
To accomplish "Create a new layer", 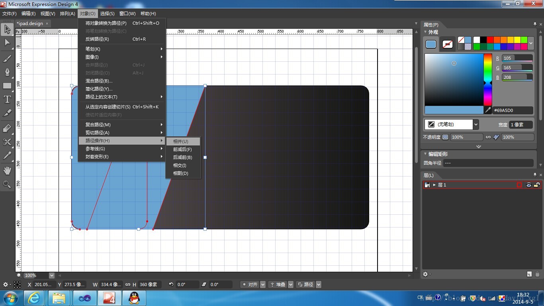I will (529, 274).
